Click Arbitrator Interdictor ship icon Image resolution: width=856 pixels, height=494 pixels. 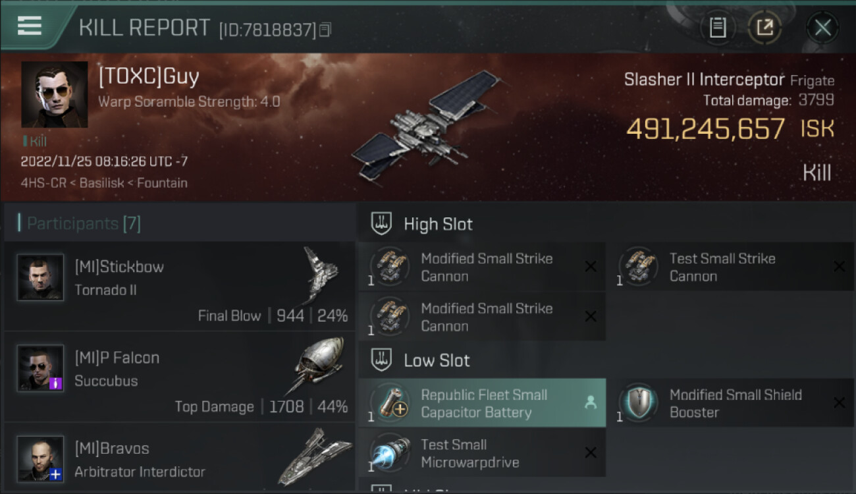click(x=314, y=456)
